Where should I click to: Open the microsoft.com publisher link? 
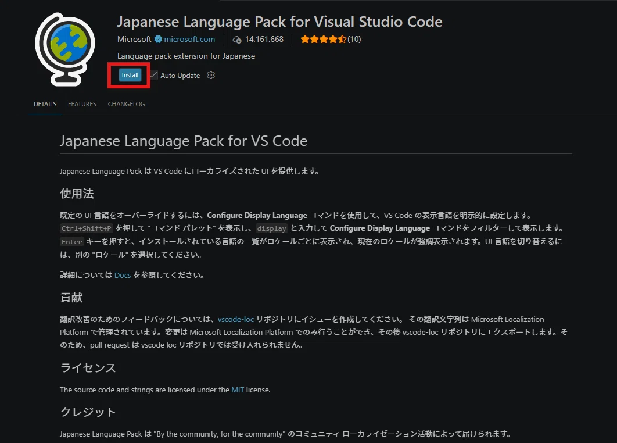(189, 39)
